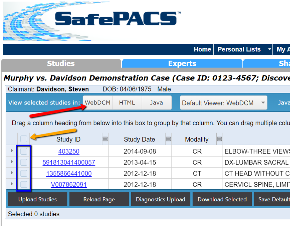290x226 pixels.
Task: Click the group-by column drop area text
Action: tap(151, 123)
